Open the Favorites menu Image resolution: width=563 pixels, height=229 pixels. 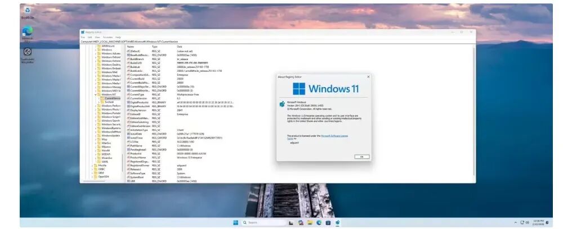[108, 37]
